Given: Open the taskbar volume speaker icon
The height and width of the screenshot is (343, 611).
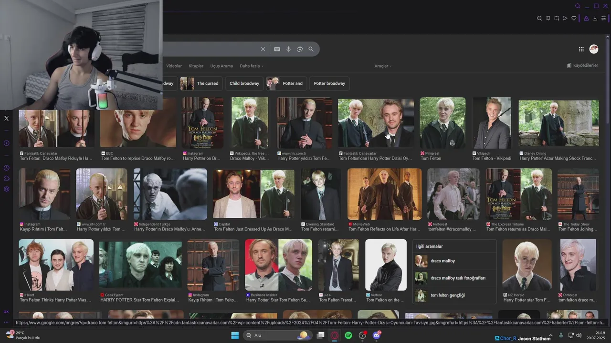Looking at the screenshot, I should click(579, 335).
